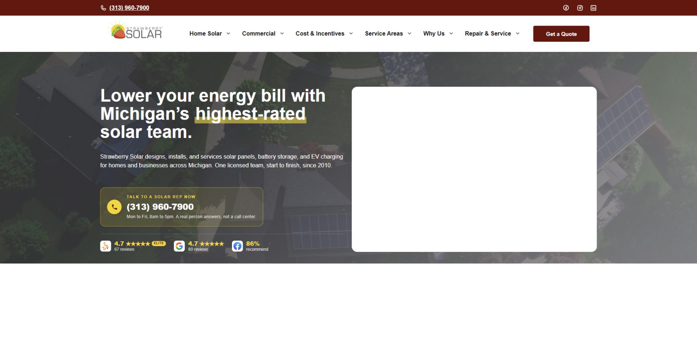Expand the Service Areas chevron

(409, 33)
